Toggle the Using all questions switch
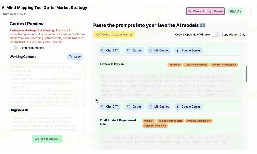 click(x=14, y=48)
